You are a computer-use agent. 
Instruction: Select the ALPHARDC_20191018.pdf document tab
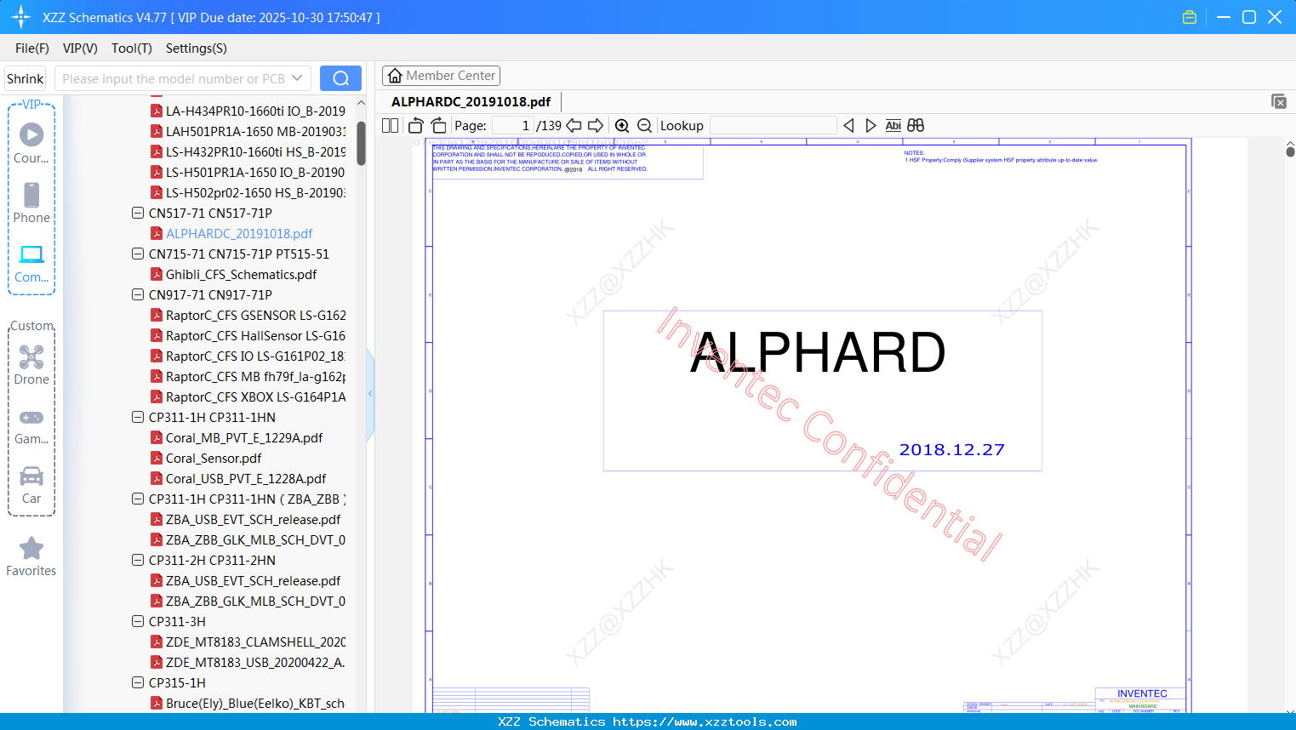(x=471, y=101)
